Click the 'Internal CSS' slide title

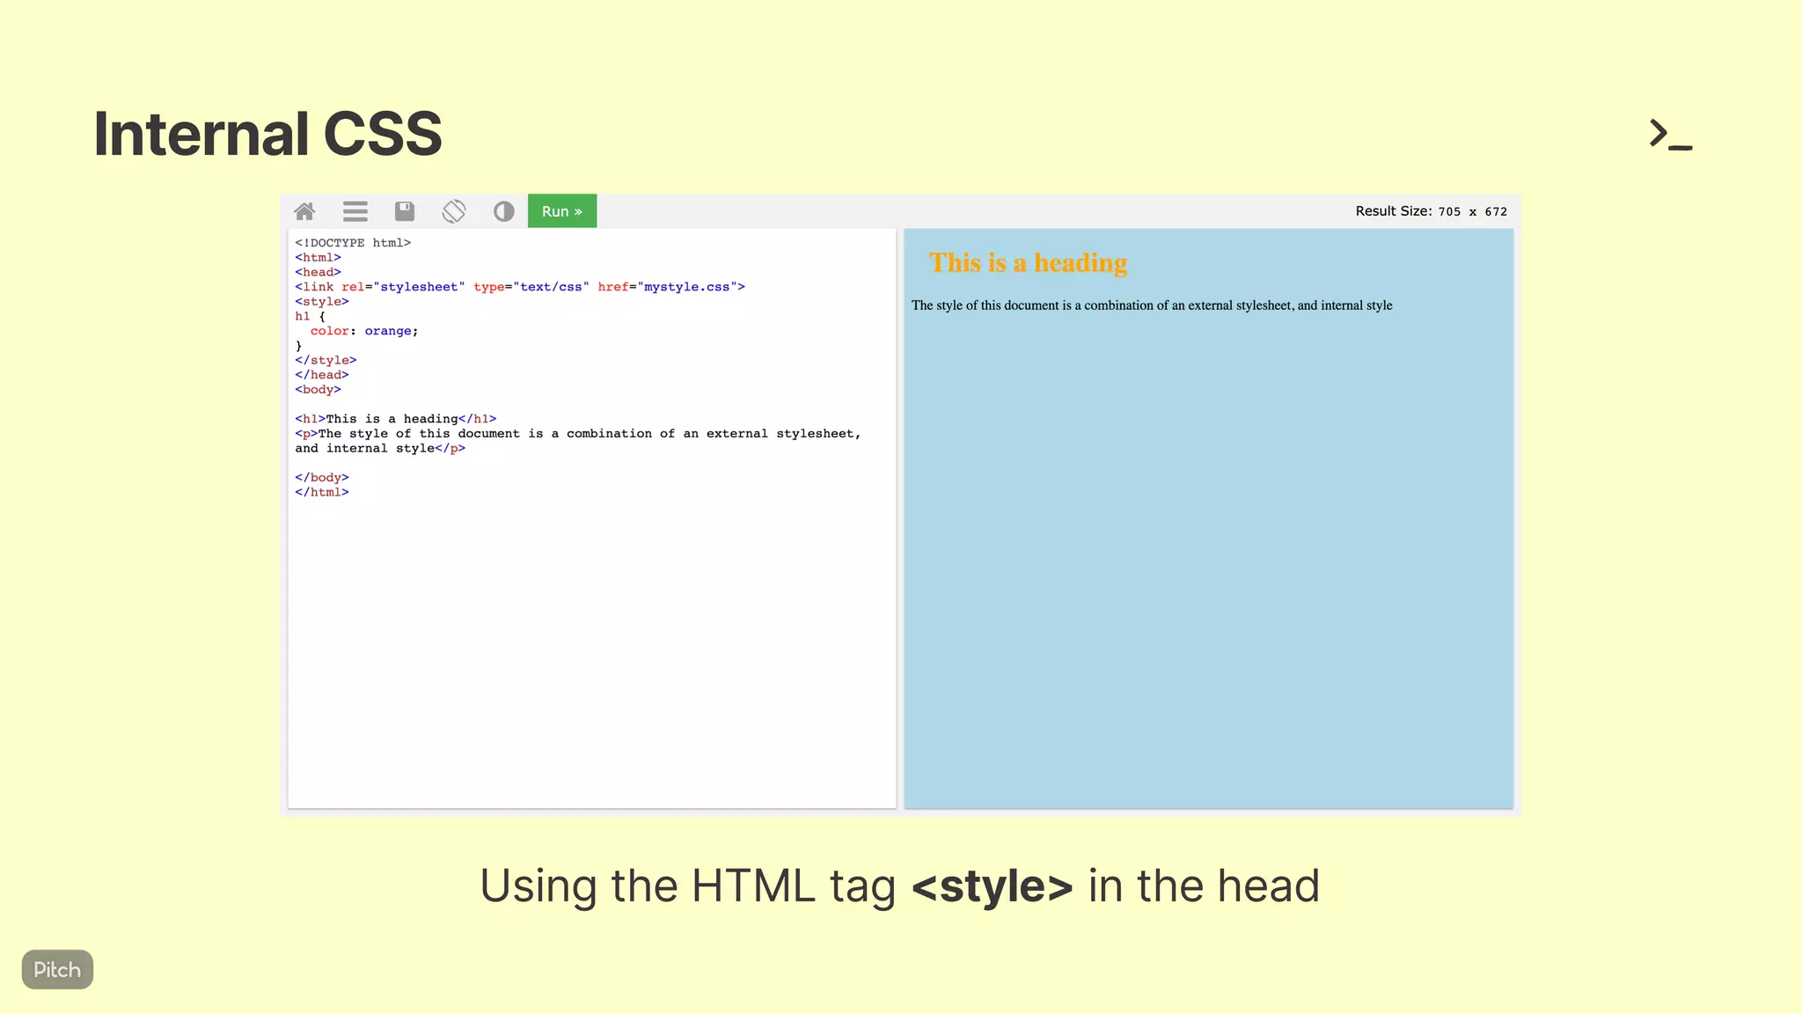[x=267, y=134]
